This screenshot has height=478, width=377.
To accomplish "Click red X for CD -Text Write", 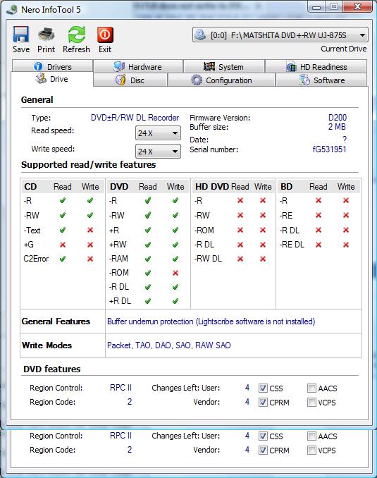I will click(x=90, y=230).
